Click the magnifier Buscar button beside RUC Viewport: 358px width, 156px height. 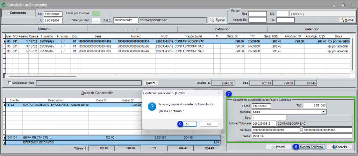pos(217,20)
